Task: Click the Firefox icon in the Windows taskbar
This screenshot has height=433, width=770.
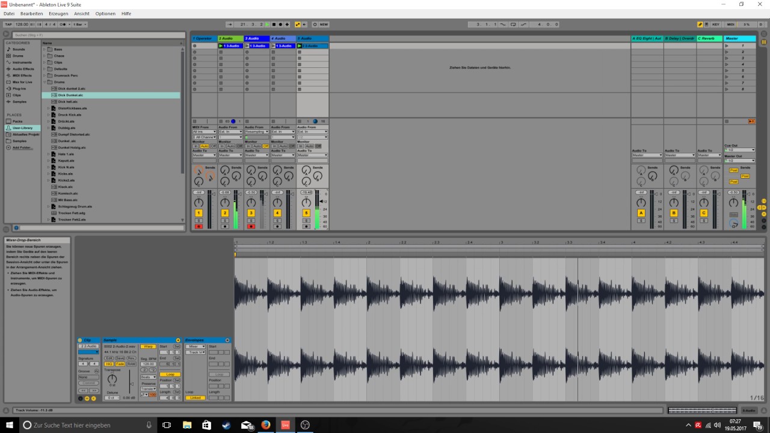Action: coord(265,425)
